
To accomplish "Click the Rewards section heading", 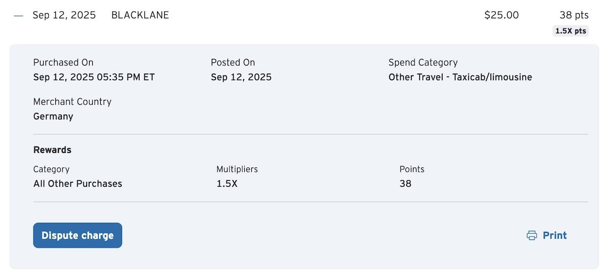I will [x=52, y=150].
